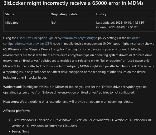Click the BitLocker 65000 error page heading
Viewport: 156px width, 135px height.
coord(73,3)
